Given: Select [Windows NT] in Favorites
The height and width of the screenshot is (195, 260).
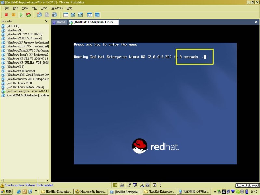Looking at the screenshot, I should click(x=15, y=67).
